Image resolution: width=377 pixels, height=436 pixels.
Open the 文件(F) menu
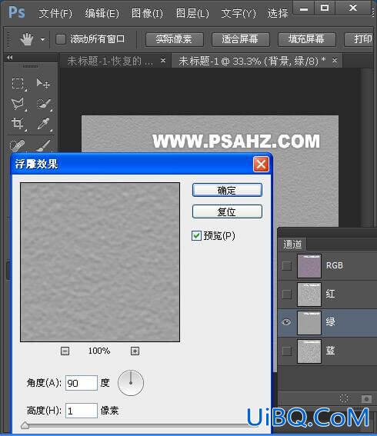pos(55,13)
